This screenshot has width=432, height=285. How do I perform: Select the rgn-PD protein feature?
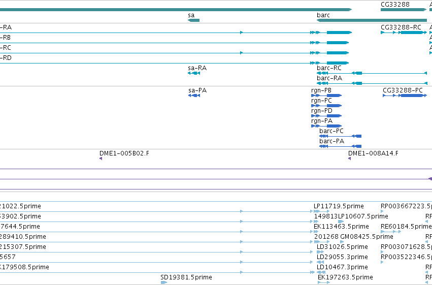click(x=326, y=116)
